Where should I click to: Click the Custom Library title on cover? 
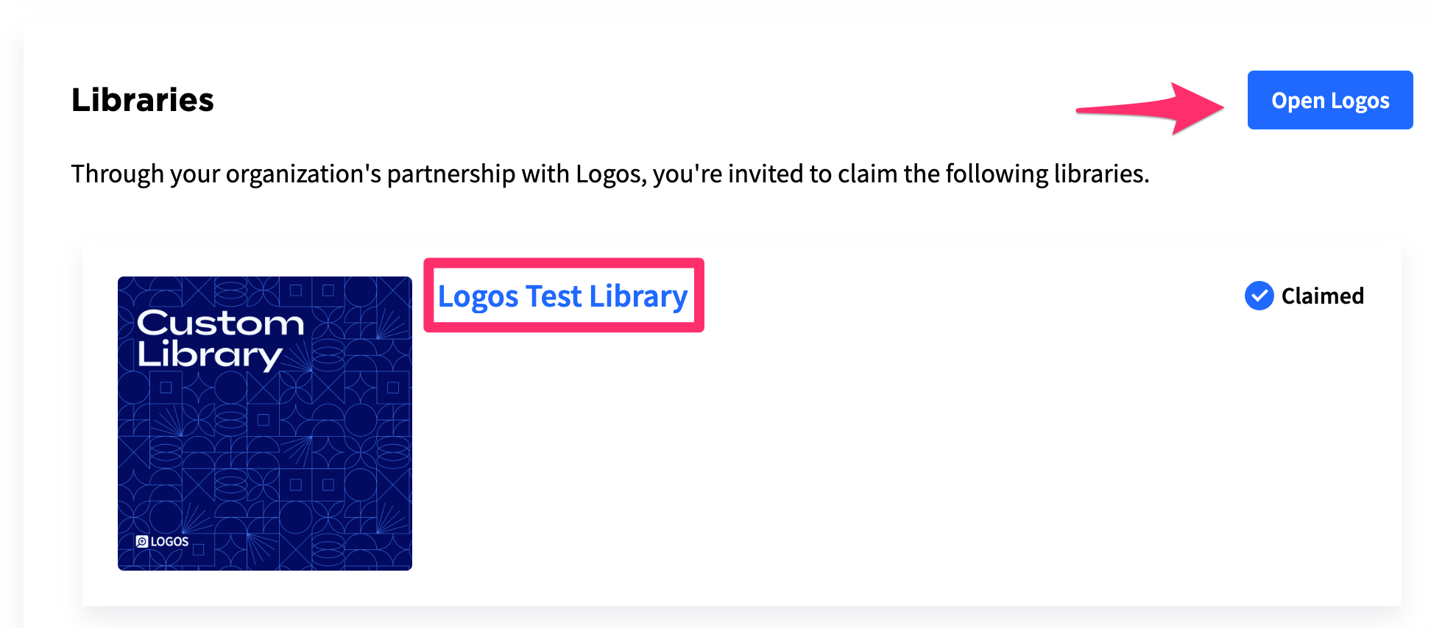220,339
